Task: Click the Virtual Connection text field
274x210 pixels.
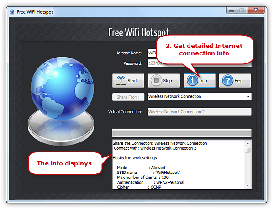Action: [x=200, y=112]
